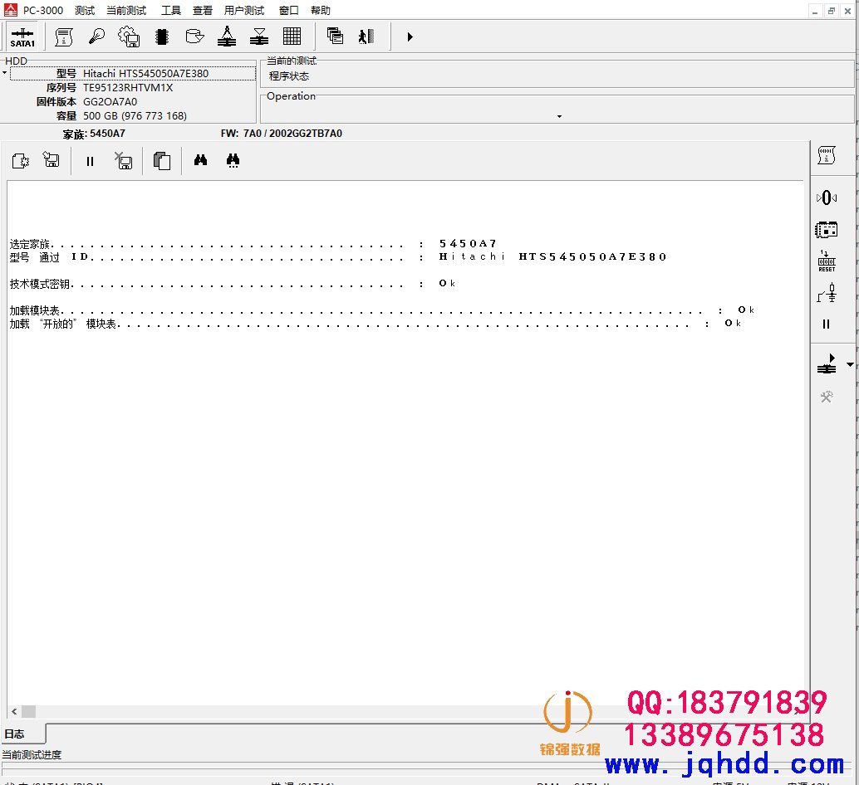Image resolution: width=859 pixels, height=785 pixels.
Task: Open the grid table icon in top toolbar
Action: click(292, 37)
